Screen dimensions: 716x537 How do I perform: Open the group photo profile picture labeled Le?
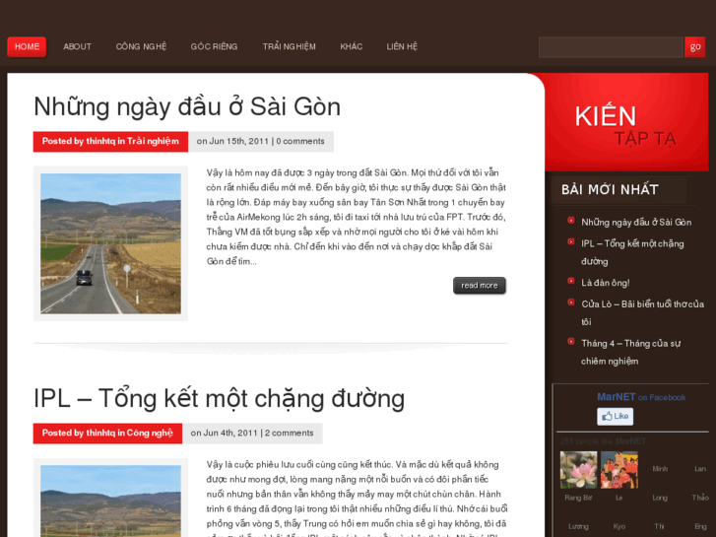(619, 470)
